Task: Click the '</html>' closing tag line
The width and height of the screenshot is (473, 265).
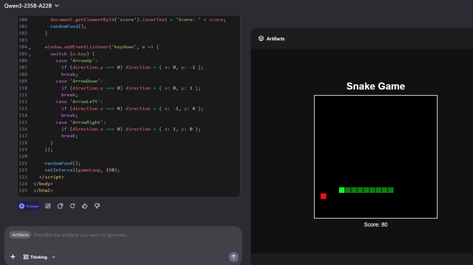Action: 43,190
